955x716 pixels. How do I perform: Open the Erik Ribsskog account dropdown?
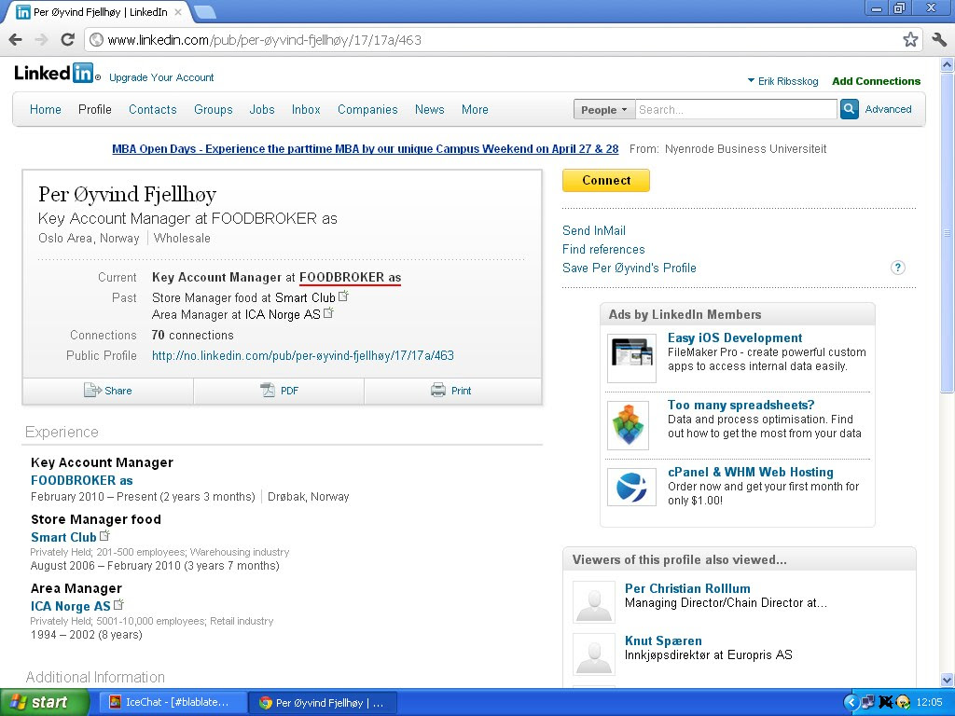pyautogui.click(x=782, y=81)
